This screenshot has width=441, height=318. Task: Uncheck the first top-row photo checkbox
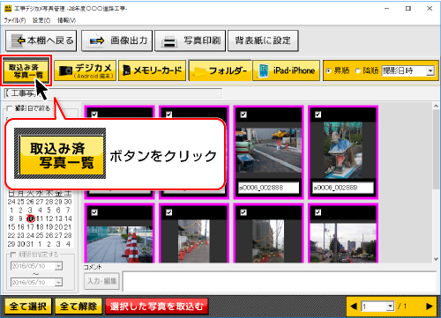pos(94,115)
